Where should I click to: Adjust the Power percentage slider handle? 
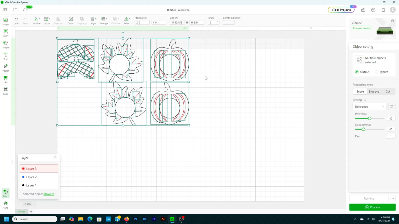coord(370,118)
